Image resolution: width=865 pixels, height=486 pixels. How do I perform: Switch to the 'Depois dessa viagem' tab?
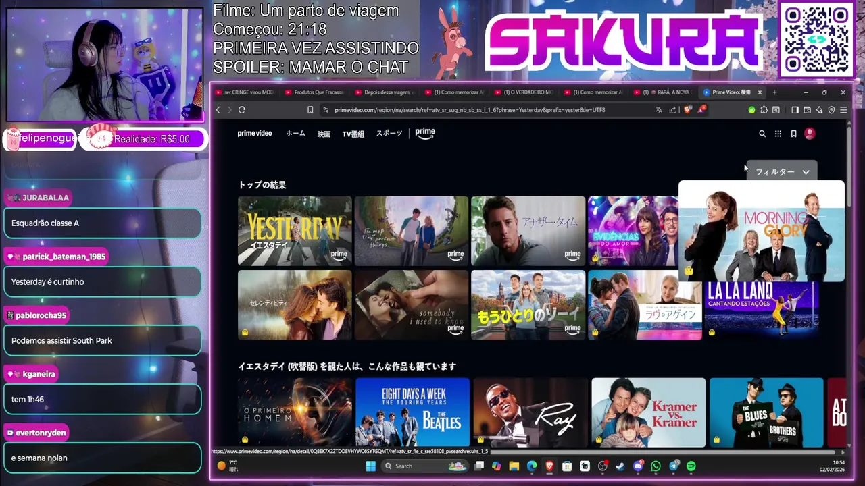(x=385, y=92)
